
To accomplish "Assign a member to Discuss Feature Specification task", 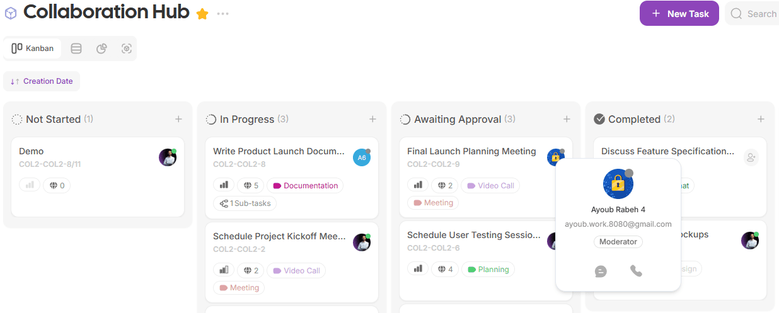I will (751, 157).
